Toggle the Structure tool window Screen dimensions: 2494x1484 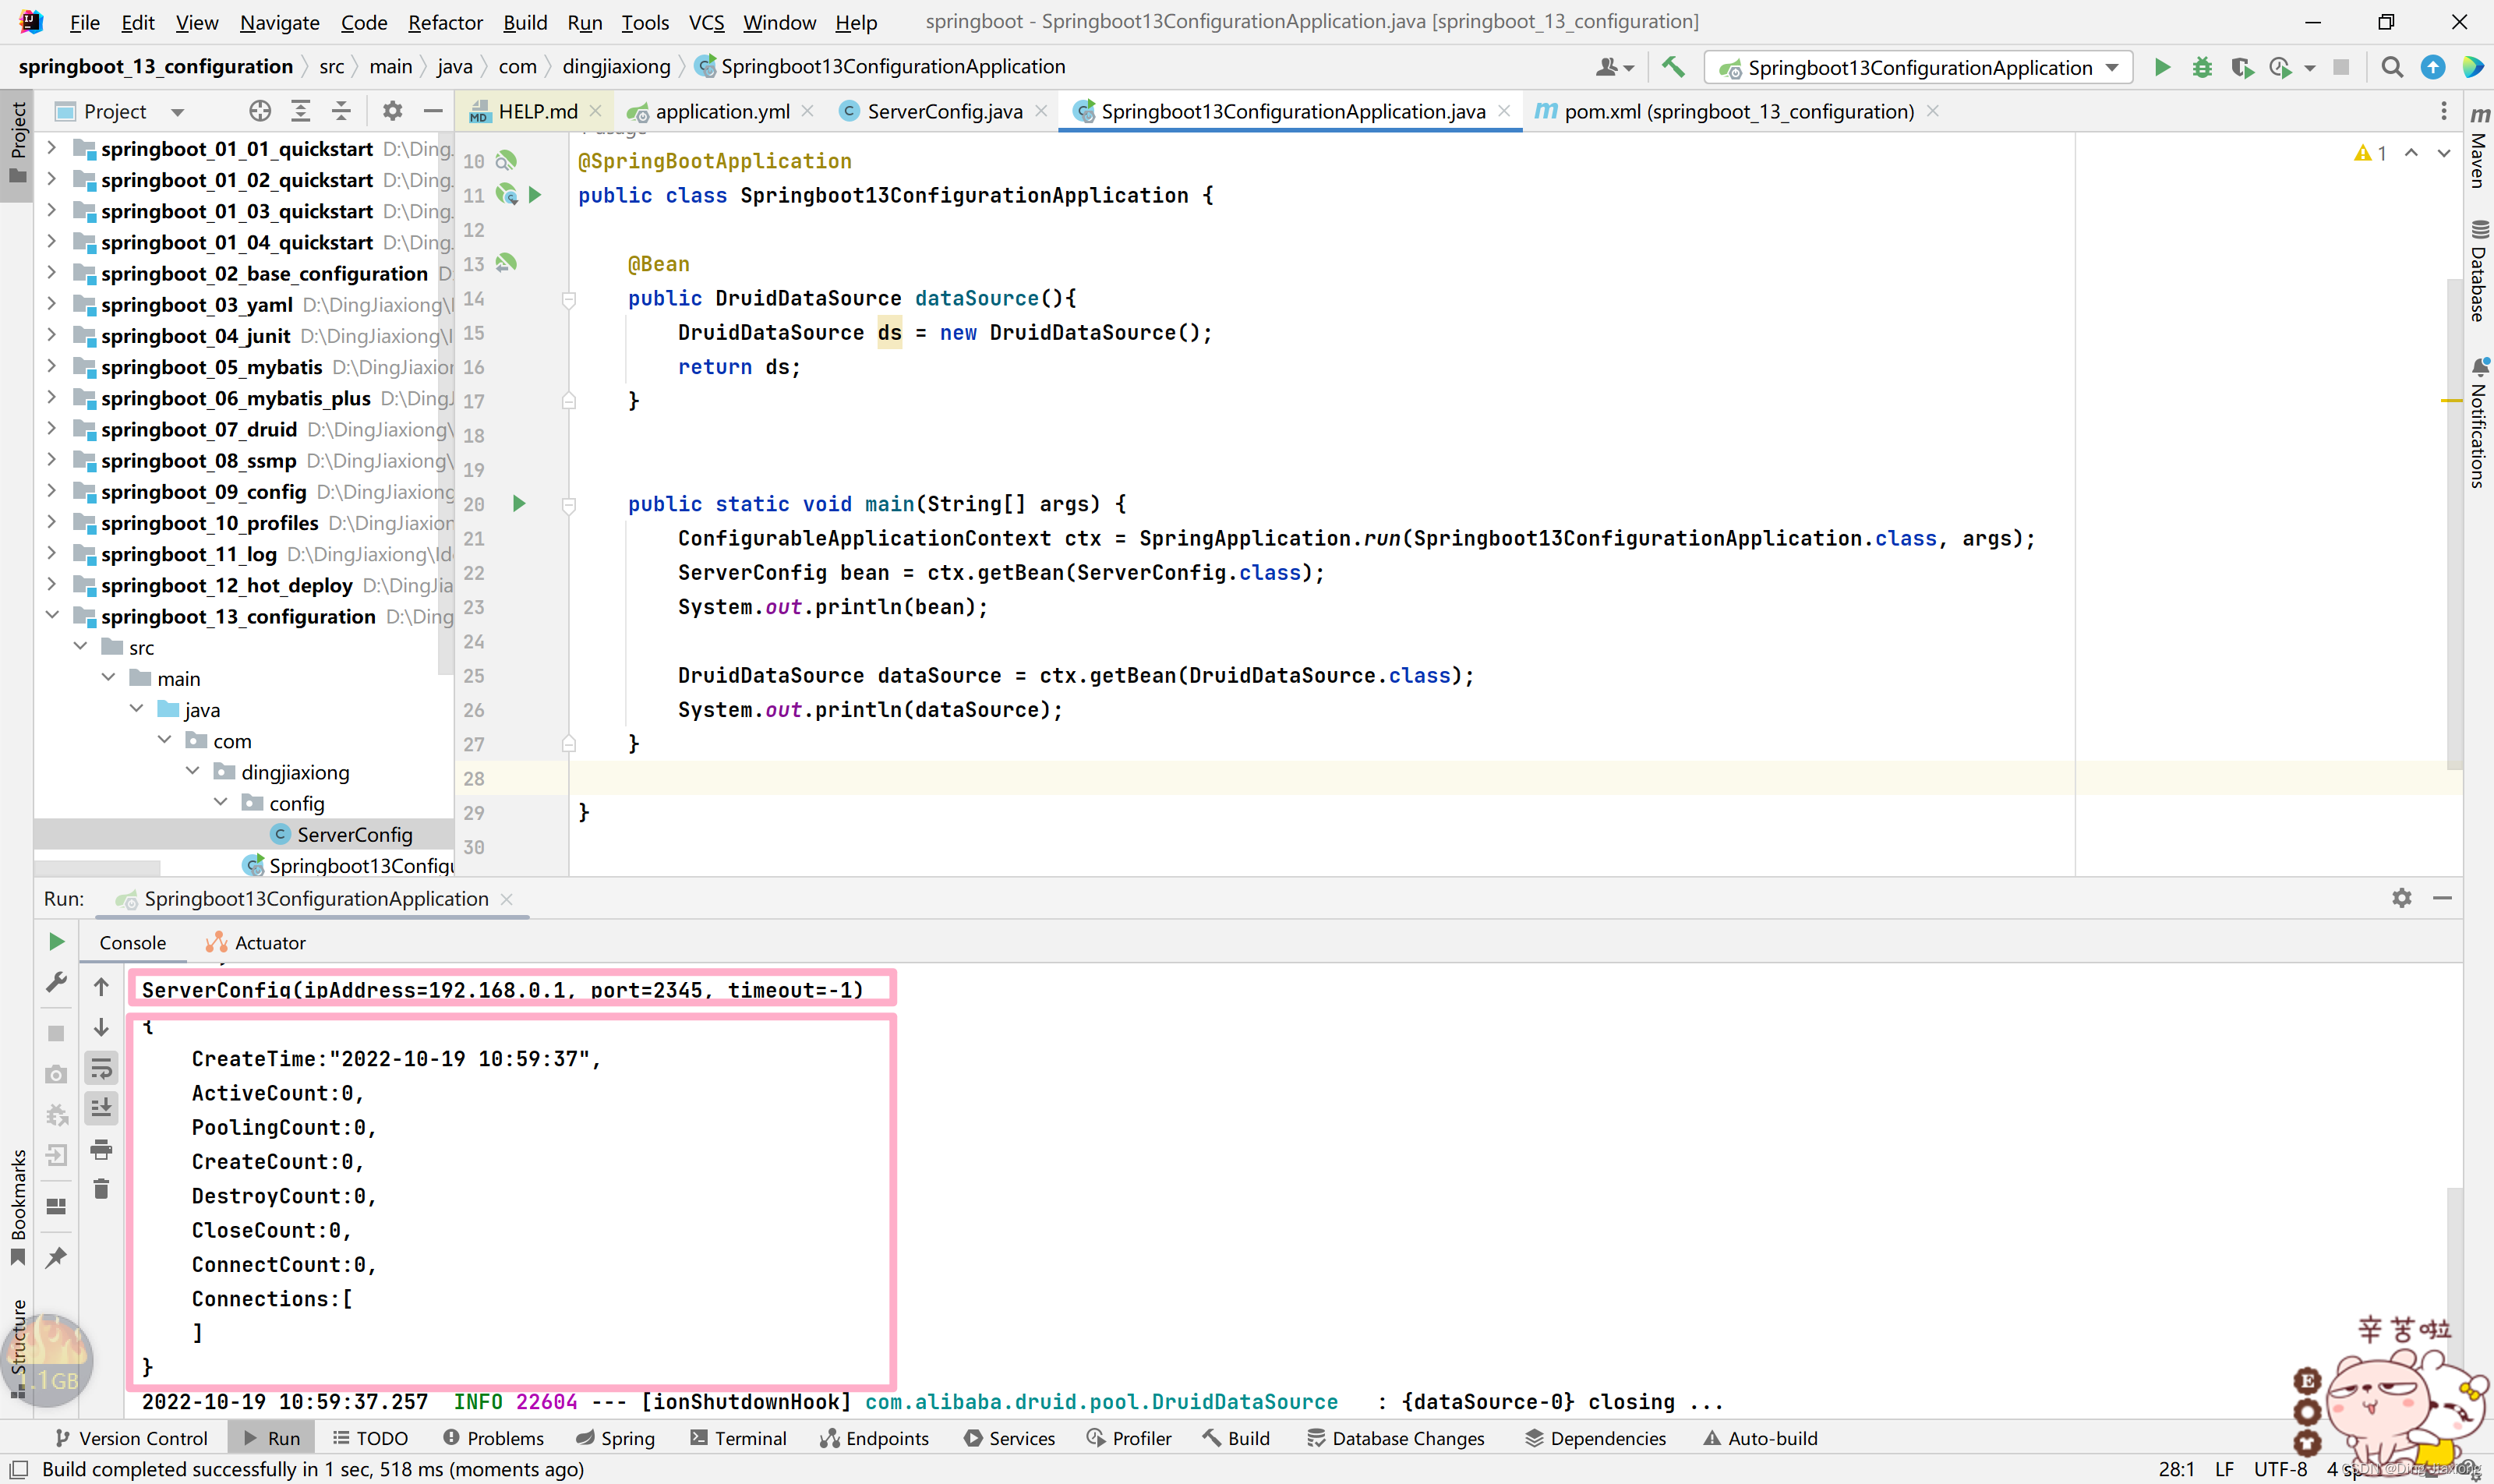(17, 1348)
